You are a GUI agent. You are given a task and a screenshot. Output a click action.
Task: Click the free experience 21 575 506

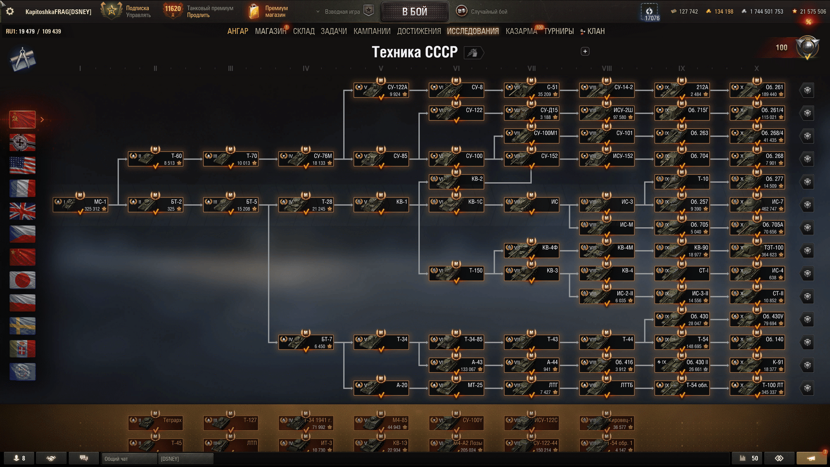[809, 12]
